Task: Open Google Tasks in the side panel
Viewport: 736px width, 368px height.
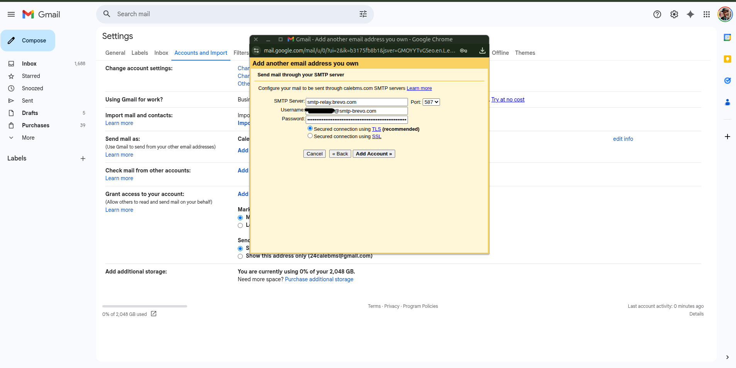Action: 728,81
